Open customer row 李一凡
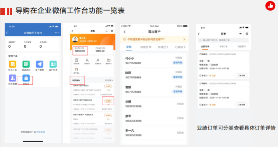Screen dimensions: 278x147 pyautogui.click(x=154, y=133)
